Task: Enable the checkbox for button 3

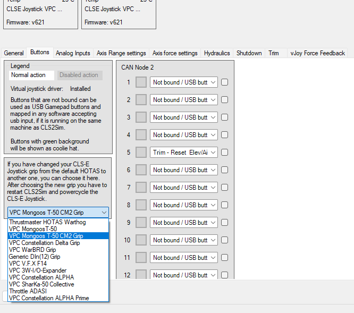Action: tap(224, 117)
